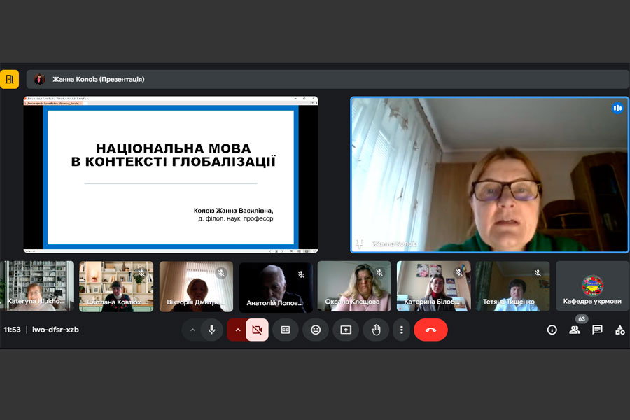630x420 pixels.
Task: Select Kateryna Hlukho video thumbnail
Action: [37, 286]
